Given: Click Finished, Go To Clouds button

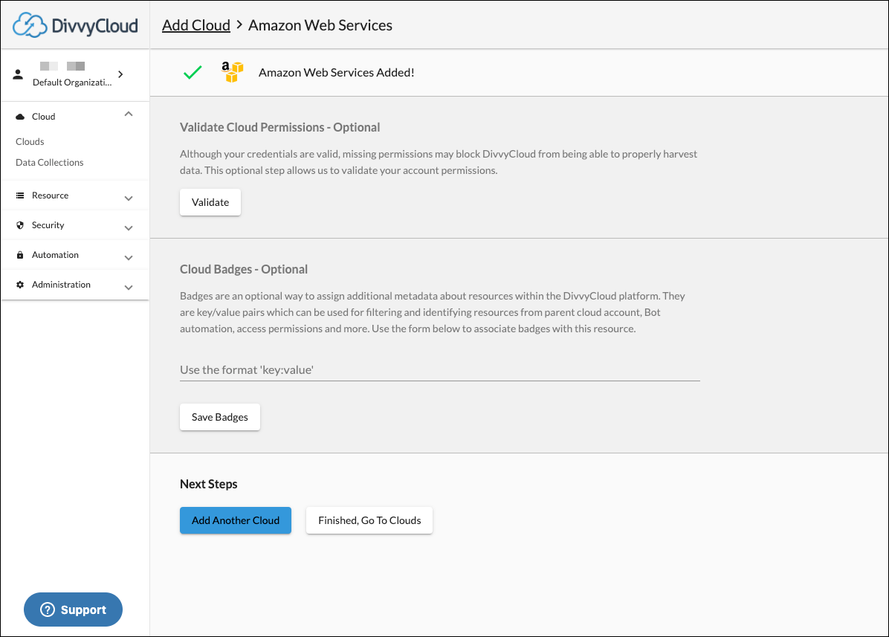Looking at the screenshot, I should 369,520.
